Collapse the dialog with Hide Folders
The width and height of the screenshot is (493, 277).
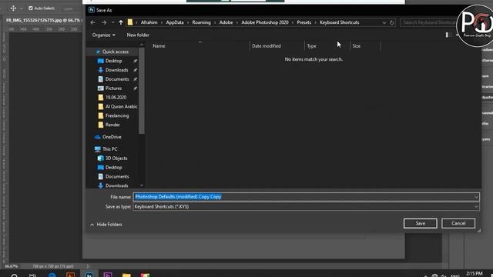pyautogui.click(x=106, y=225)
